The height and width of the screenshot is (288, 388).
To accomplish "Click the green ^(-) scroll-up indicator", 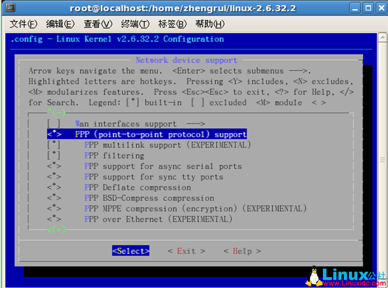I will click(x=56, y=113).
